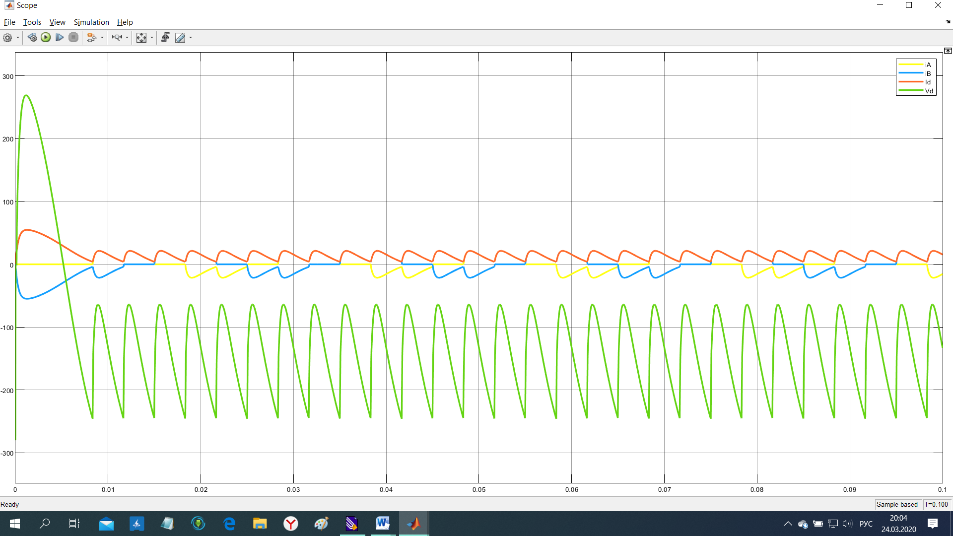Click the Step Back simulation icon
953x536 pixels.
32,38
